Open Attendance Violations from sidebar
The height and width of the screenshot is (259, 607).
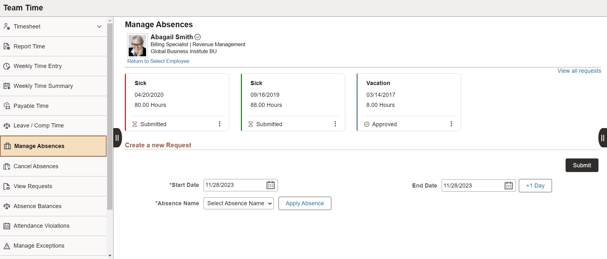coord(41,226)
